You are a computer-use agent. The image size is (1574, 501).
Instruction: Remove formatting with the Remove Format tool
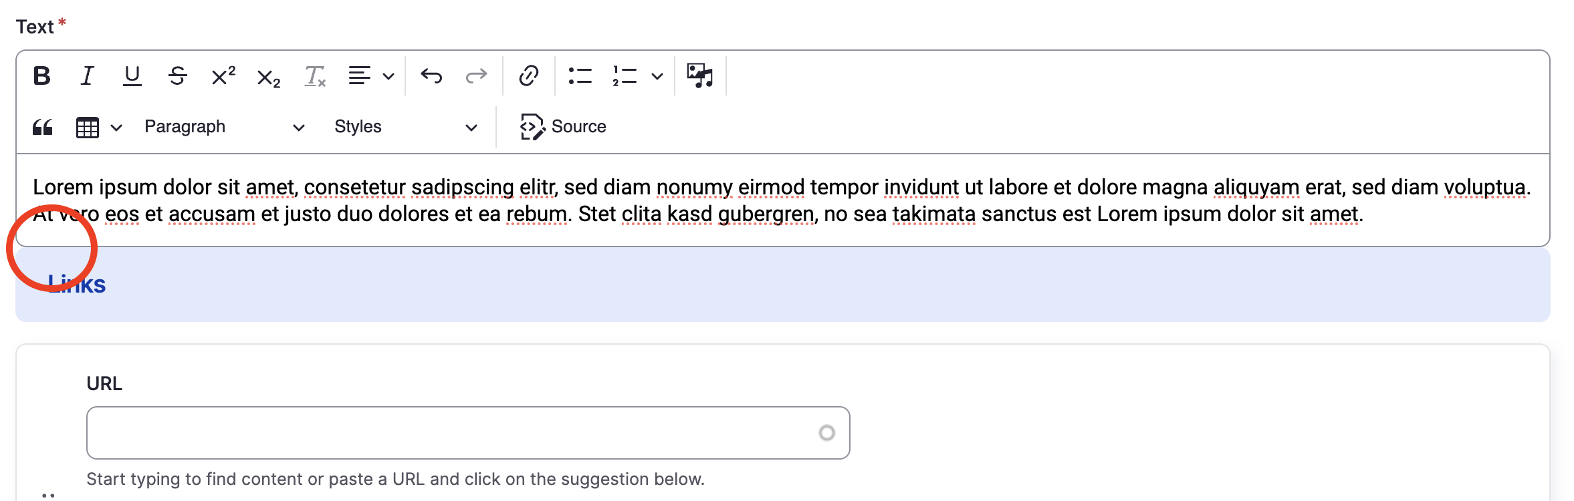tap(314, 75)
